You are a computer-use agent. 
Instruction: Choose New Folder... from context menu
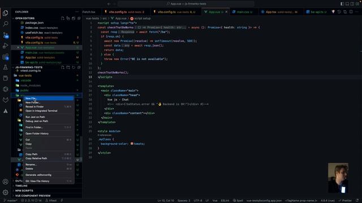[49, 103]
